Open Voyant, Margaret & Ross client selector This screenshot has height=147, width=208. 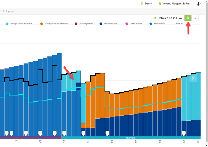coord(174,4)
